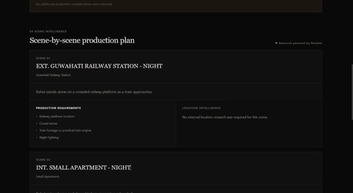The width and height of the screenshot is (353, 193).
Task: Click the 'SCENE 02' label
Action: click(43, 160)
